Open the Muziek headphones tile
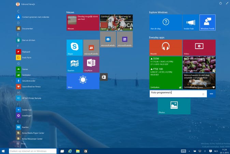230x154 pixels. click(166, 47)
